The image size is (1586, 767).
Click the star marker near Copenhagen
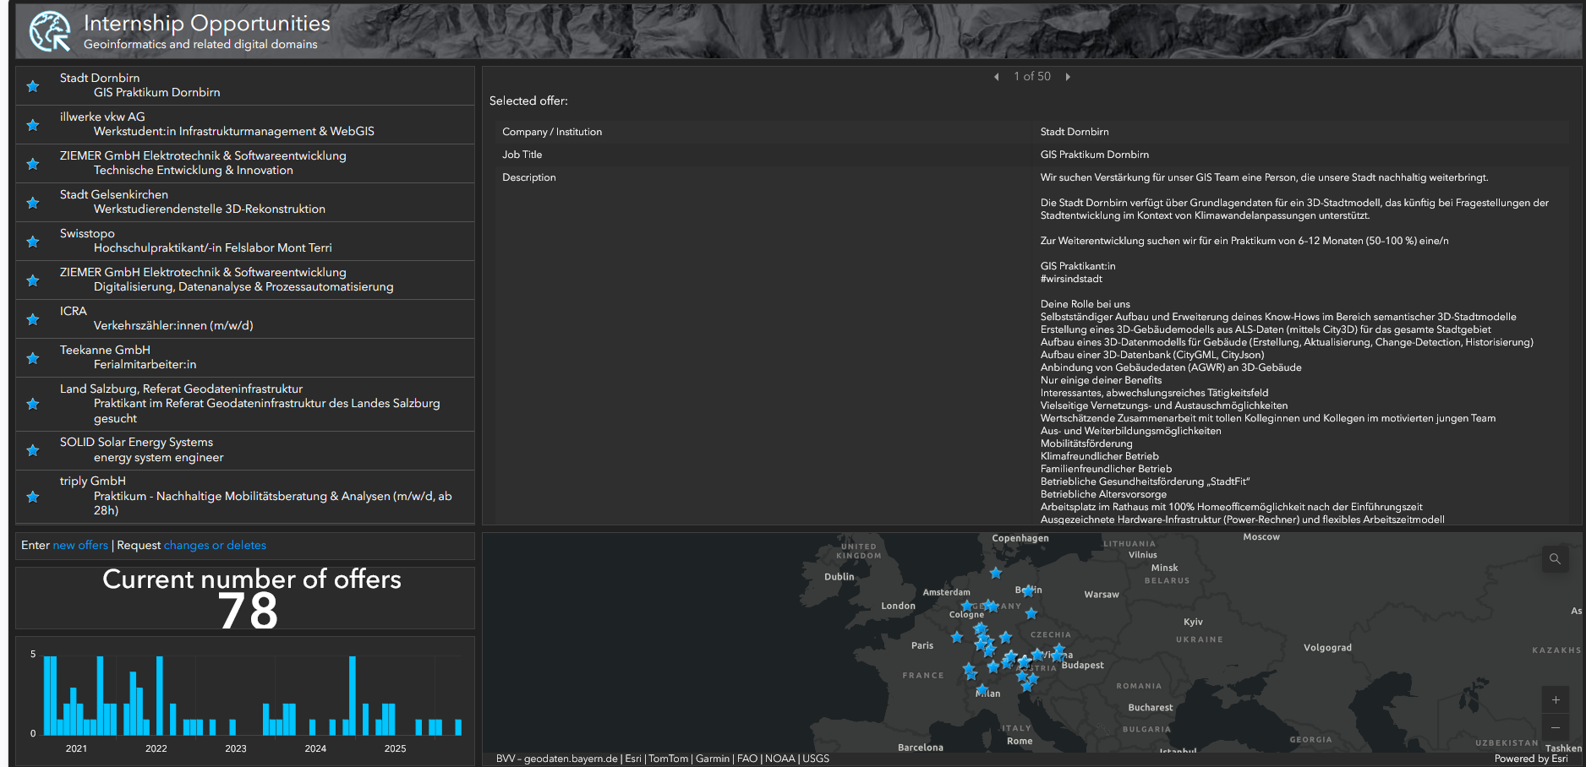pos(996,573)
